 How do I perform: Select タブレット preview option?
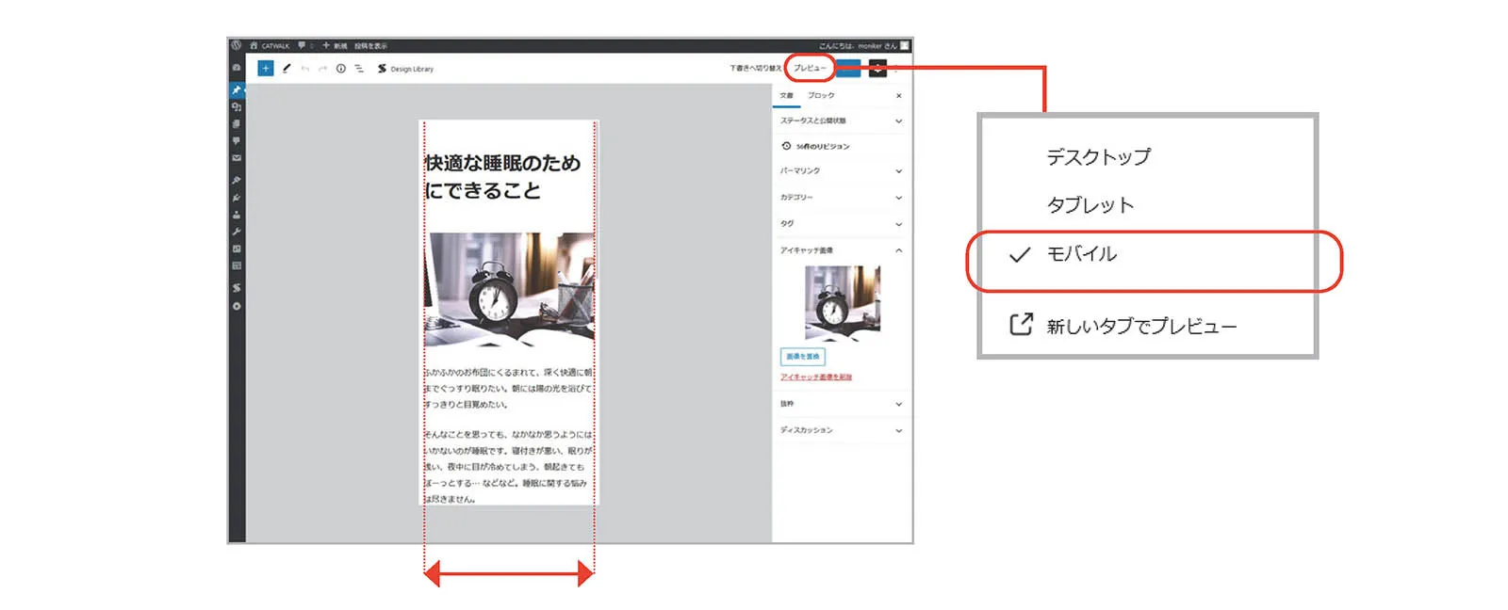click(x=1090, y=205)
